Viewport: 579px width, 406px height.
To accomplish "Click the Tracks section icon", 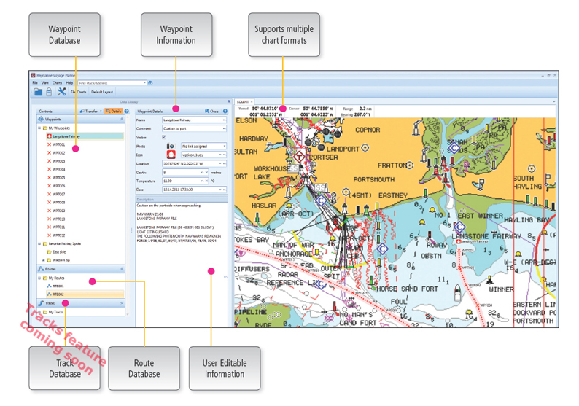I will 42,303.
